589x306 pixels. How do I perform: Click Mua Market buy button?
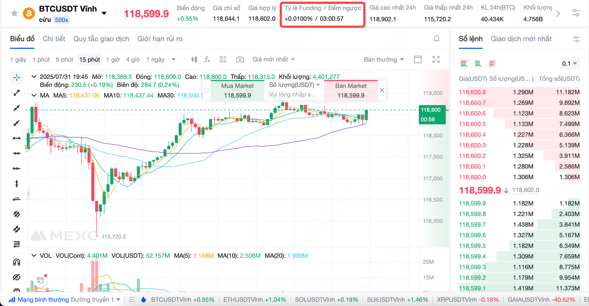point(237,90)
